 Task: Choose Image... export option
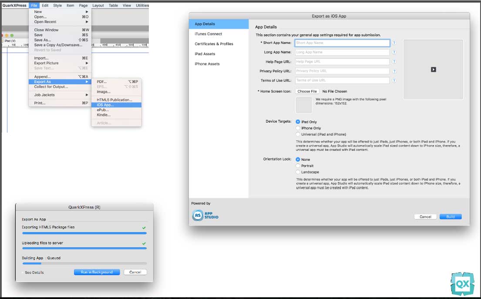tap(116, 92)
